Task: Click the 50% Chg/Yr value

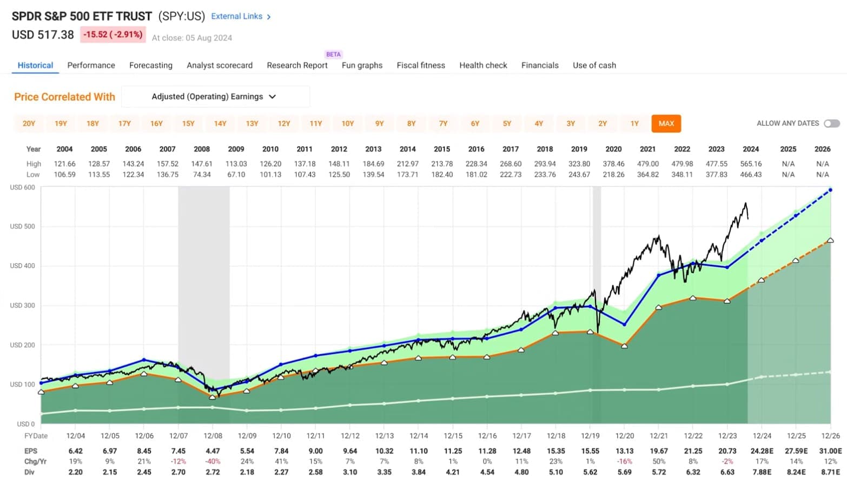Action: click(x=659, y=461)
